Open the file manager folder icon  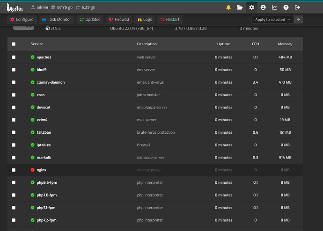pyautogui.click(x=240, y=7)
